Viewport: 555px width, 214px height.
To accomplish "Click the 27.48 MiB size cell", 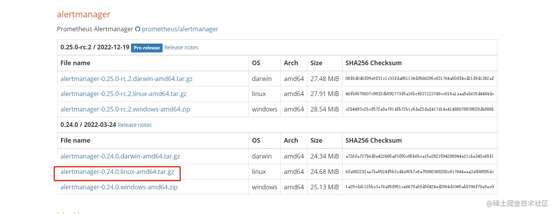I will pos(324,79).
